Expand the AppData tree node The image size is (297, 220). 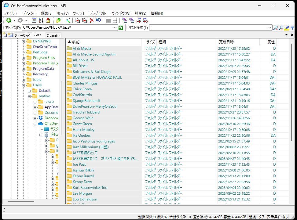click(x=35, y=107)
